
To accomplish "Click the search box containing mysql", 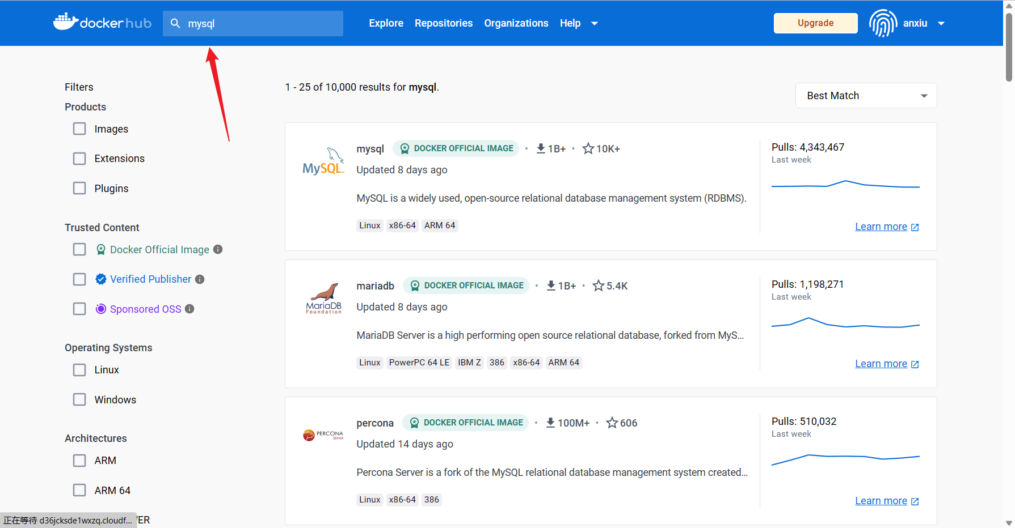I will pos(253,23).
